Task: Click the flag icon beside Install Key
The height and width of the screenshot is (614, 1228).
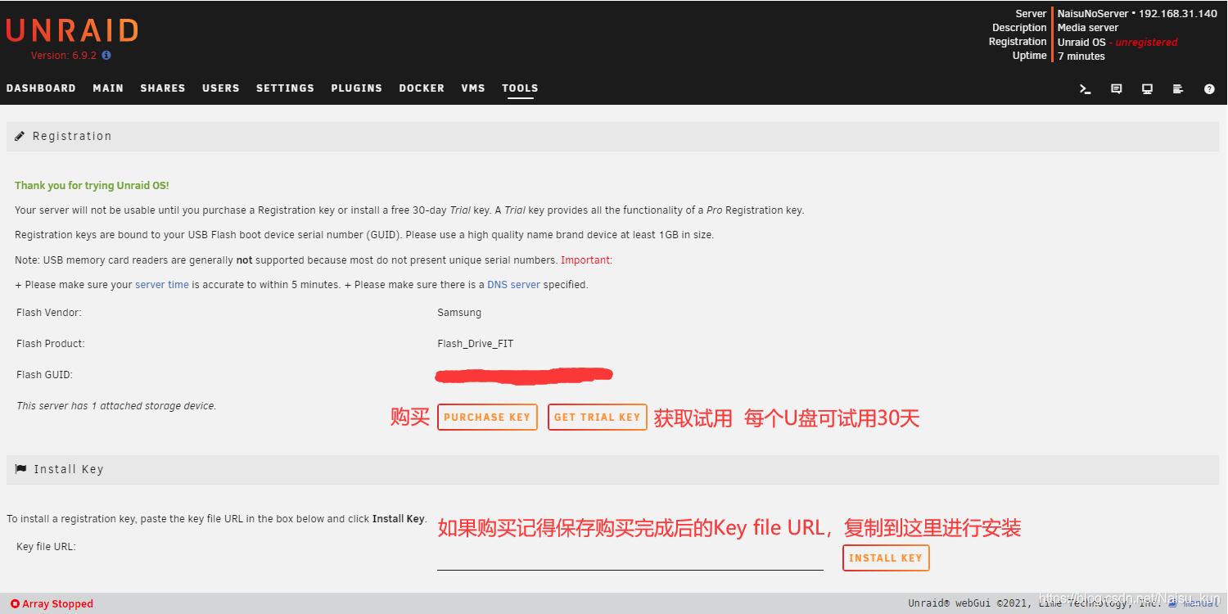Action: 21,469
